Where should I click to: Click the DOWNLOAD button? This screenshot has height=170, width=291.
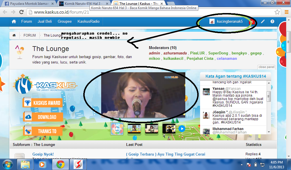pos(43,117)
